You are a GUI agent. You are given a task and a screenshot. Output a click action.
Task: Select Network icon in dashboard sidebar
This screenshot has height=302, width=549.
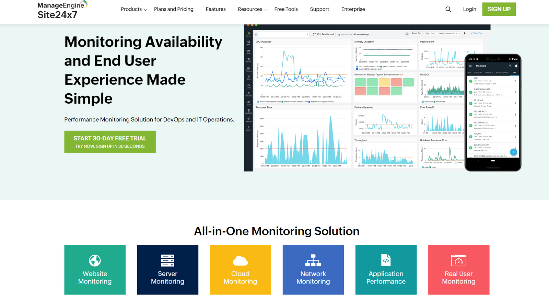tap(248, 94)
